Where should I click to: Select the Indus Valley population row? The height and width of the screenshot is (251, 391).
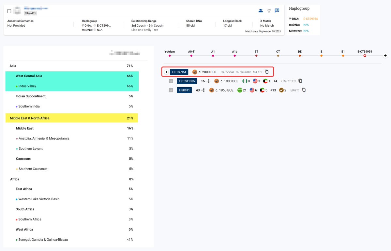point(72,86)
